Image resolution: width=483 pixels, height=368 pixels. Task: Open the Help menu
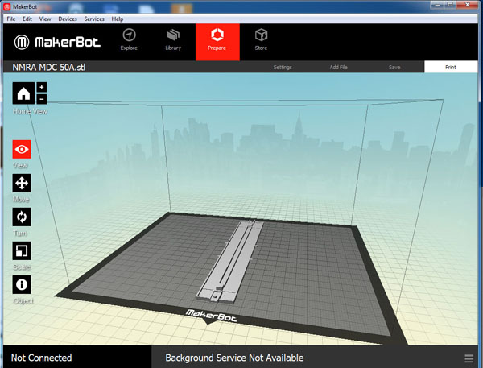point(118,19)
